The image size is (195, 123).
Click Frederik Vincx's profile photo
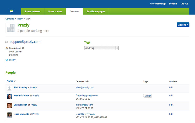[9, 96]
